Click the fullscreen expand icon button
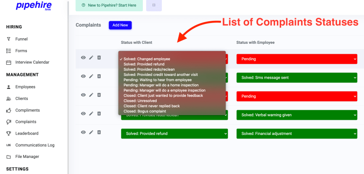The width and height of the screenshot is (364, 174). (x=154, y=5)
